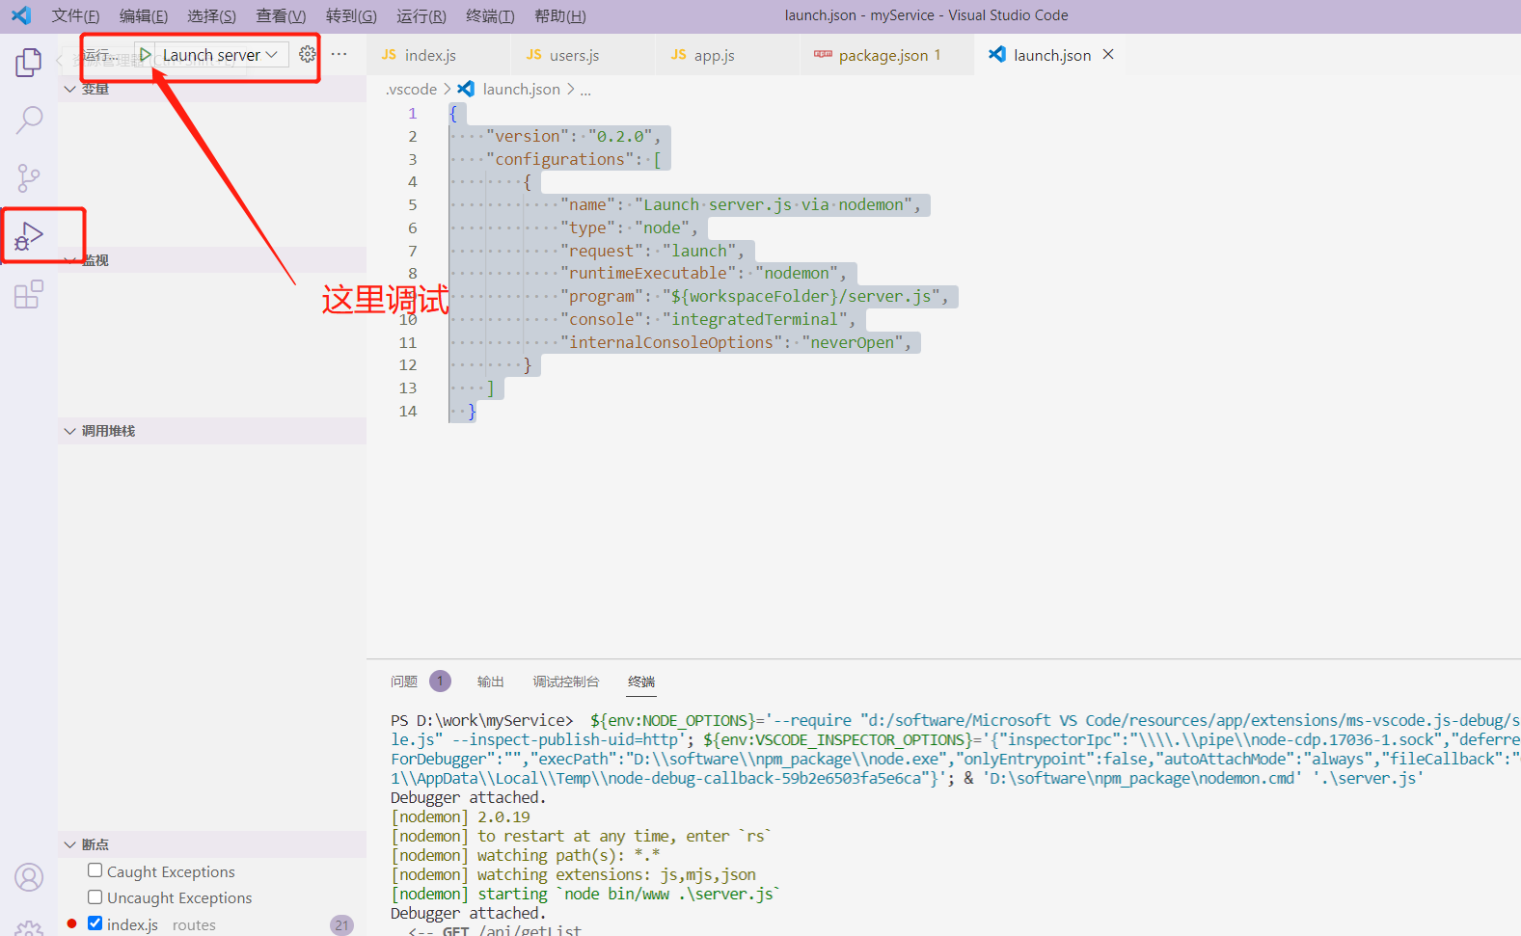Open the Accounts menu in the activity bar
This screenshot has height=936, width=1521.
click(x=29, y=877)
